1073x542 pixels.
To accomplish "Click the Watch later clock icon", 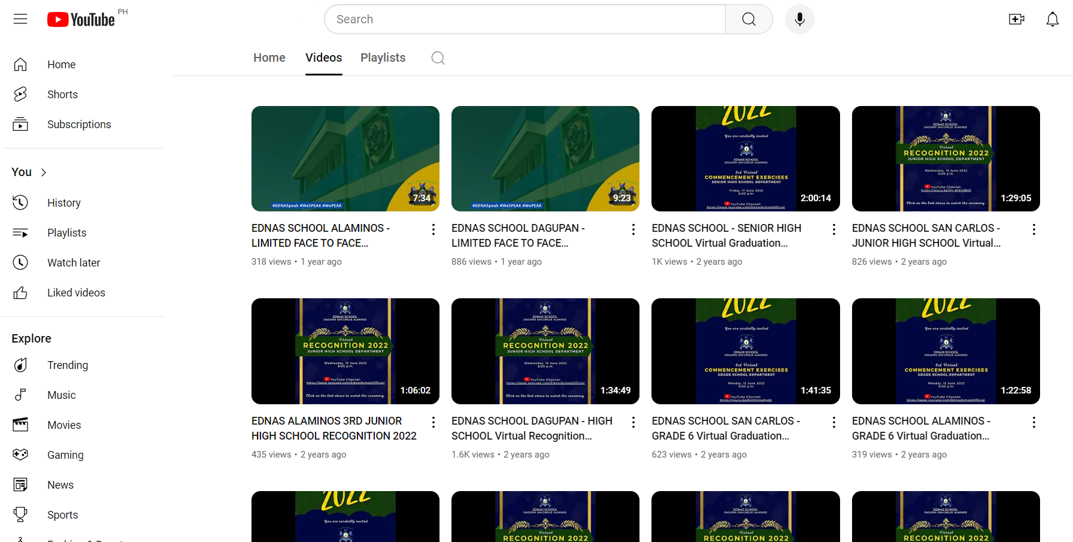I will (x=20, y=263).
